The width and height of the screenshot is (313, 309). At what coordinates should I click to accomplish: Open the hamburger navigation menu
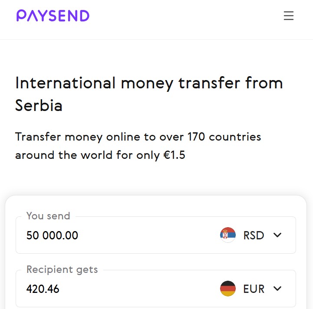(289, 16)
